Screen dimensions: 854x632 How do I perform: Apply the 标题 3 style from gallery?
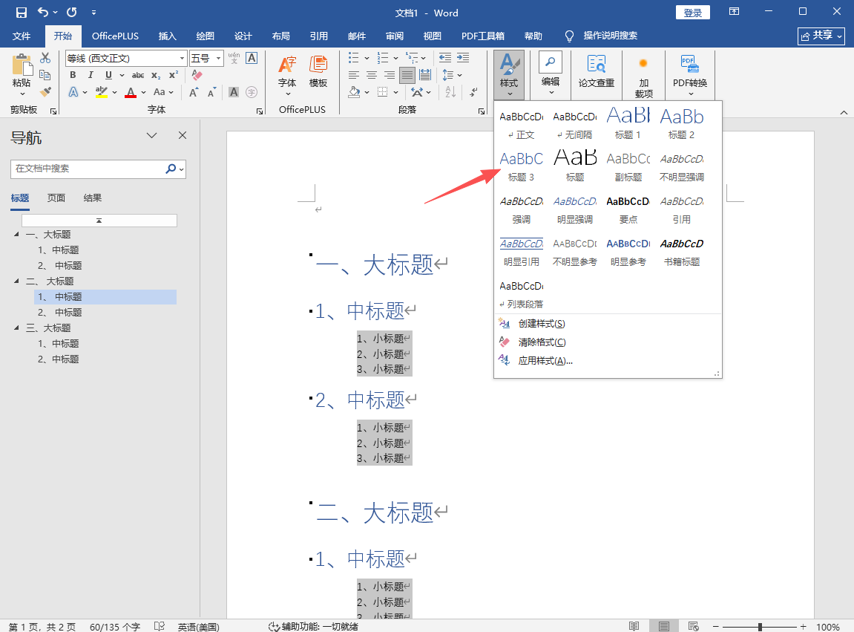(521, 165)
